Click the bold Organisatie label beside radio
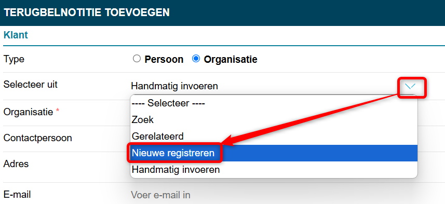Image resolution: width=445 pixels, height=204 pixels. click(231, 60)
